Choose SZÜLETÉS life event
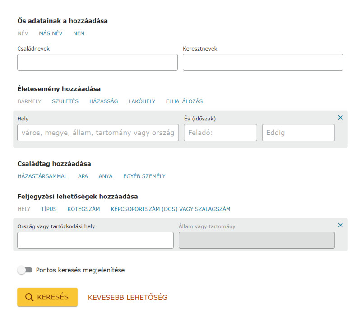The image size is (361, 327). pos(65,101)
